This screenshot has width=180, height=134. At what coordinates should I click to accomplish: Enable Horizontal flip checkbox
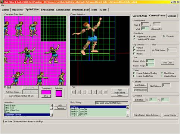pos(134,50)
